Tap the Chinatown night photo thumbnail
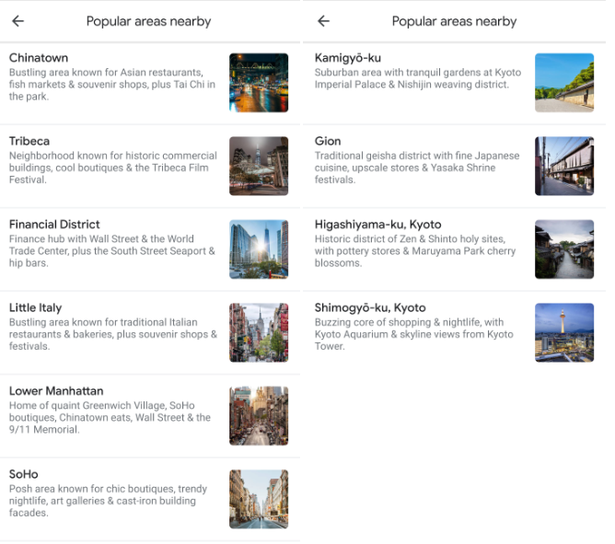This screenshot has width=615, height=544. coord(259,83)
